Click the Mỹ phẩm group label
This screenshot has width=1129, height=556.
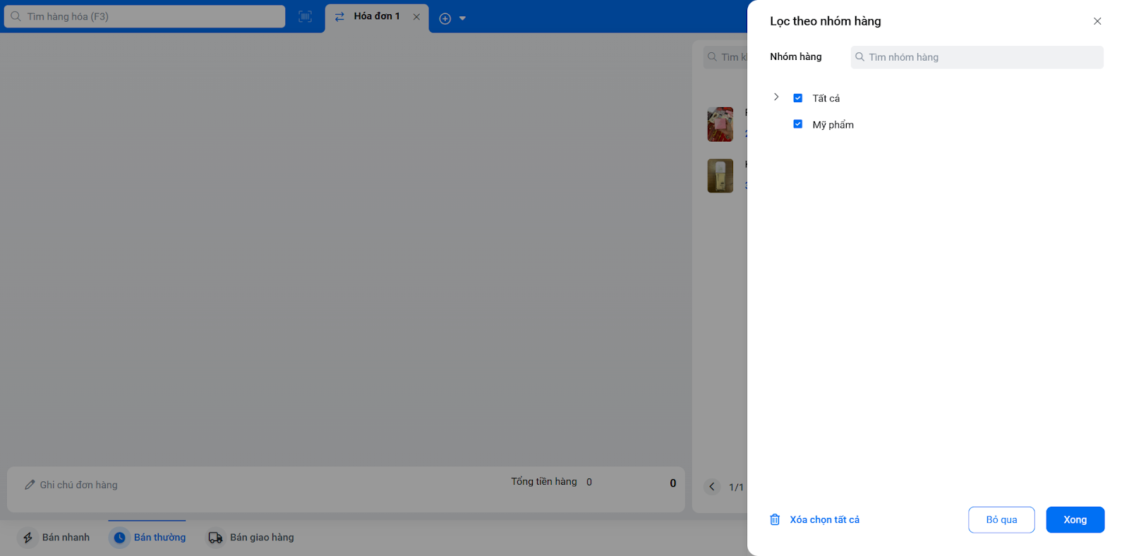click(x=833, y=125)
